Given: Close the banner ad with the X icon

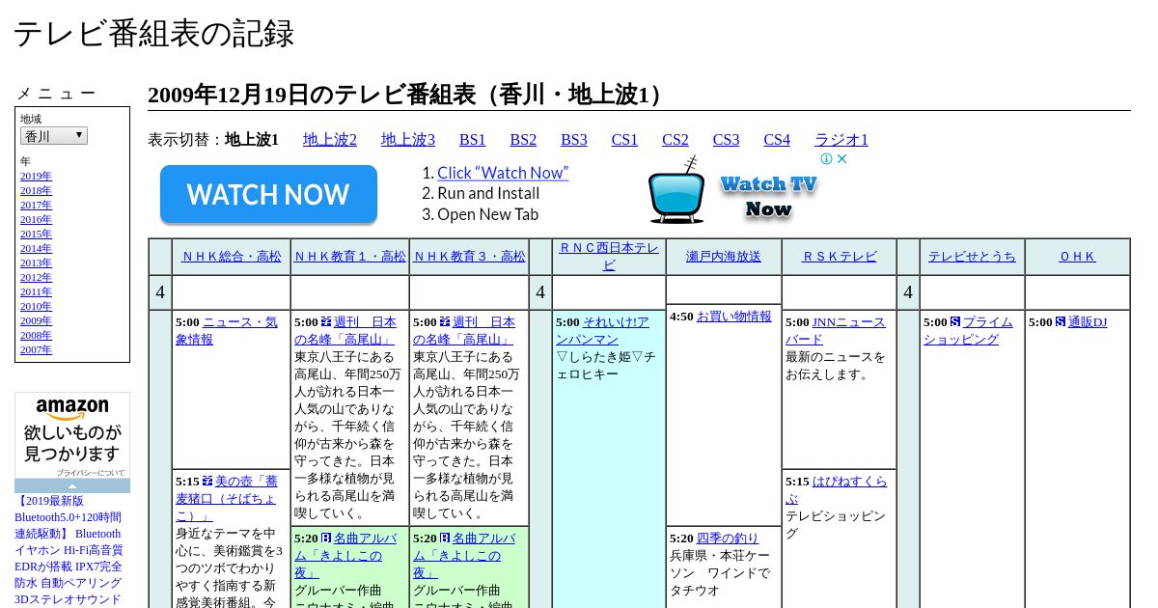Looking at the screenshot, I should coord(841,159).
